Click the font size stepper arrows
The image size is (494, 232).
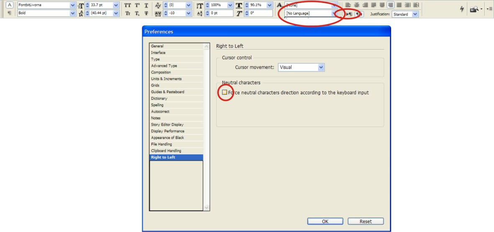coord(87,5)
